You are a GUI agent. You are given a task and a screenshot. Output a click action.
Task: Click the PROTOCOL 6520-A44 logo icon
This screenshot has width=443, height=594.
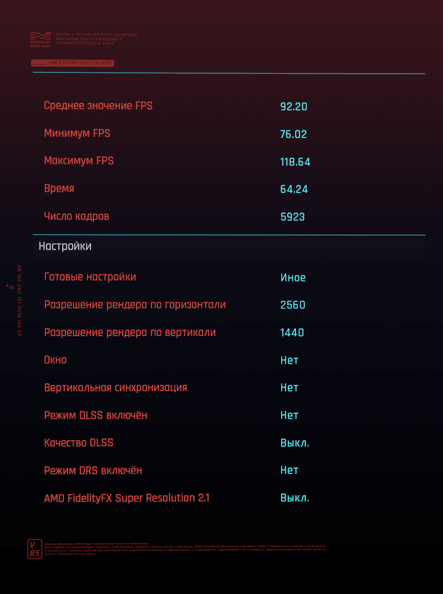point(40,40)
